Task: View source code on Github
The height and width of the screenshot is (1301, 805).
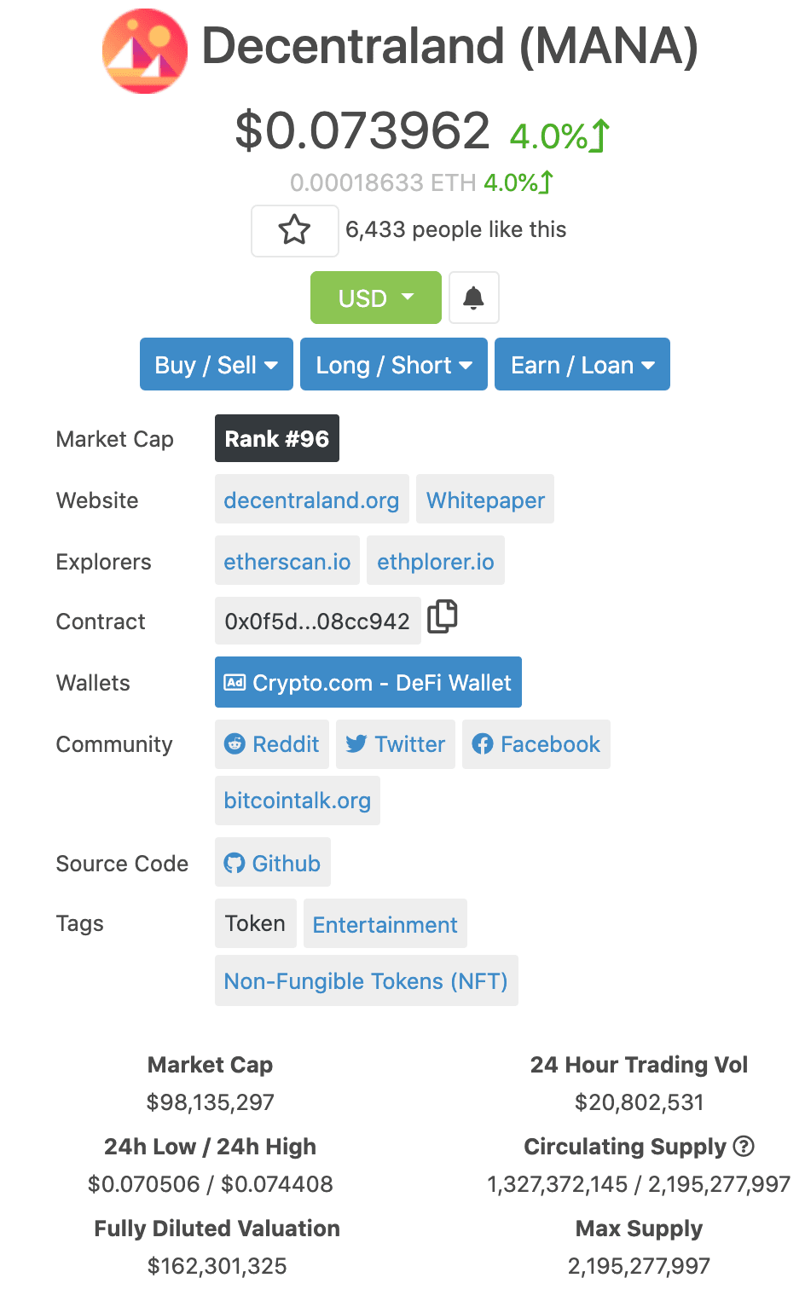Action: (x=272, y=862)
